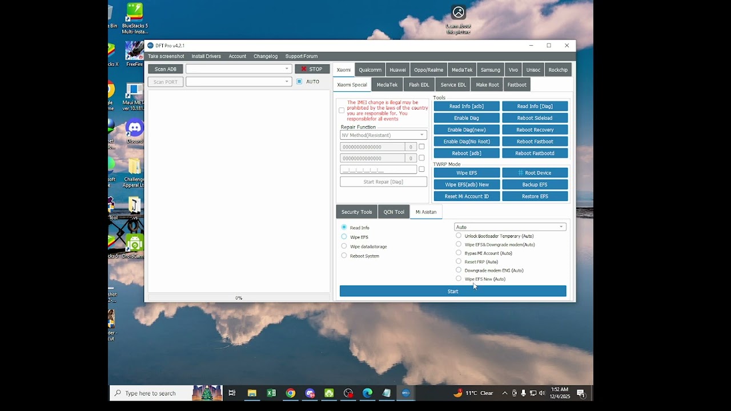Click the Backup EFS button
This screenshot has width=731, height=411.
(x=535, y=184)
